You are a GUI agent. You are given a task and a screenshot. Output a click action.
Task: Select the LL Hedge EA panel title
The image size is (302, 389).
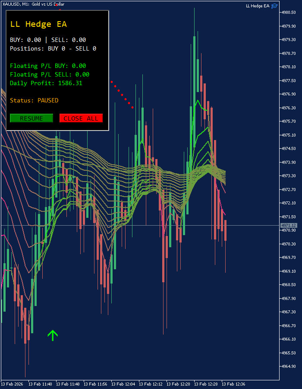click(38, 24)
